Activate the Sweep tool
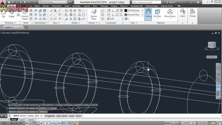 (11, 14)
